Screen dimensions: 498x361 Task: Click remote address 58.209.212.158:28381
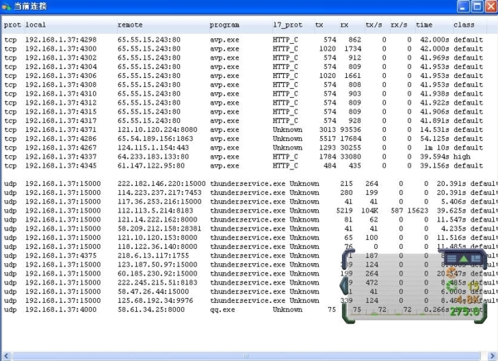click(159, 228)
